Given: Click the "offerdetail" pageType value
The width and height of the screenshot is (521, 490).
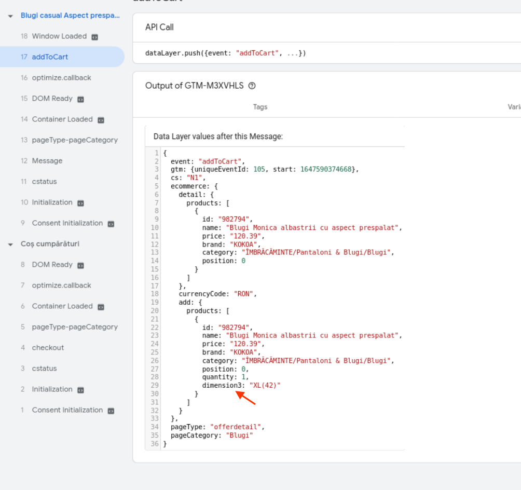Looking at the screenshot, I should (236, 427).
